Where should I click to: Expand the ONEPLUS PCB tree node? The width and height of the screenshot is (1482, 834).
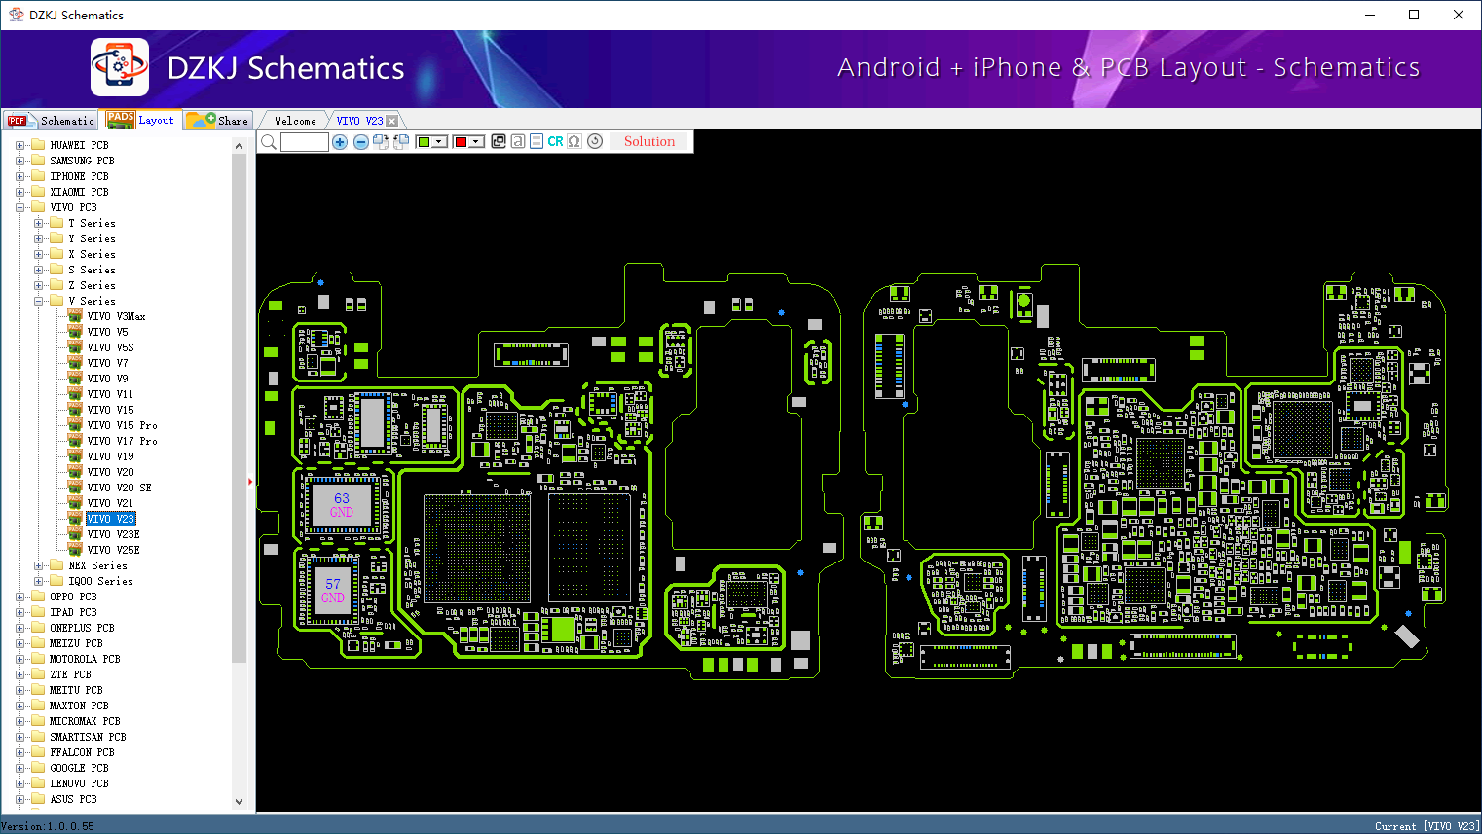click(x=19, y=628)
